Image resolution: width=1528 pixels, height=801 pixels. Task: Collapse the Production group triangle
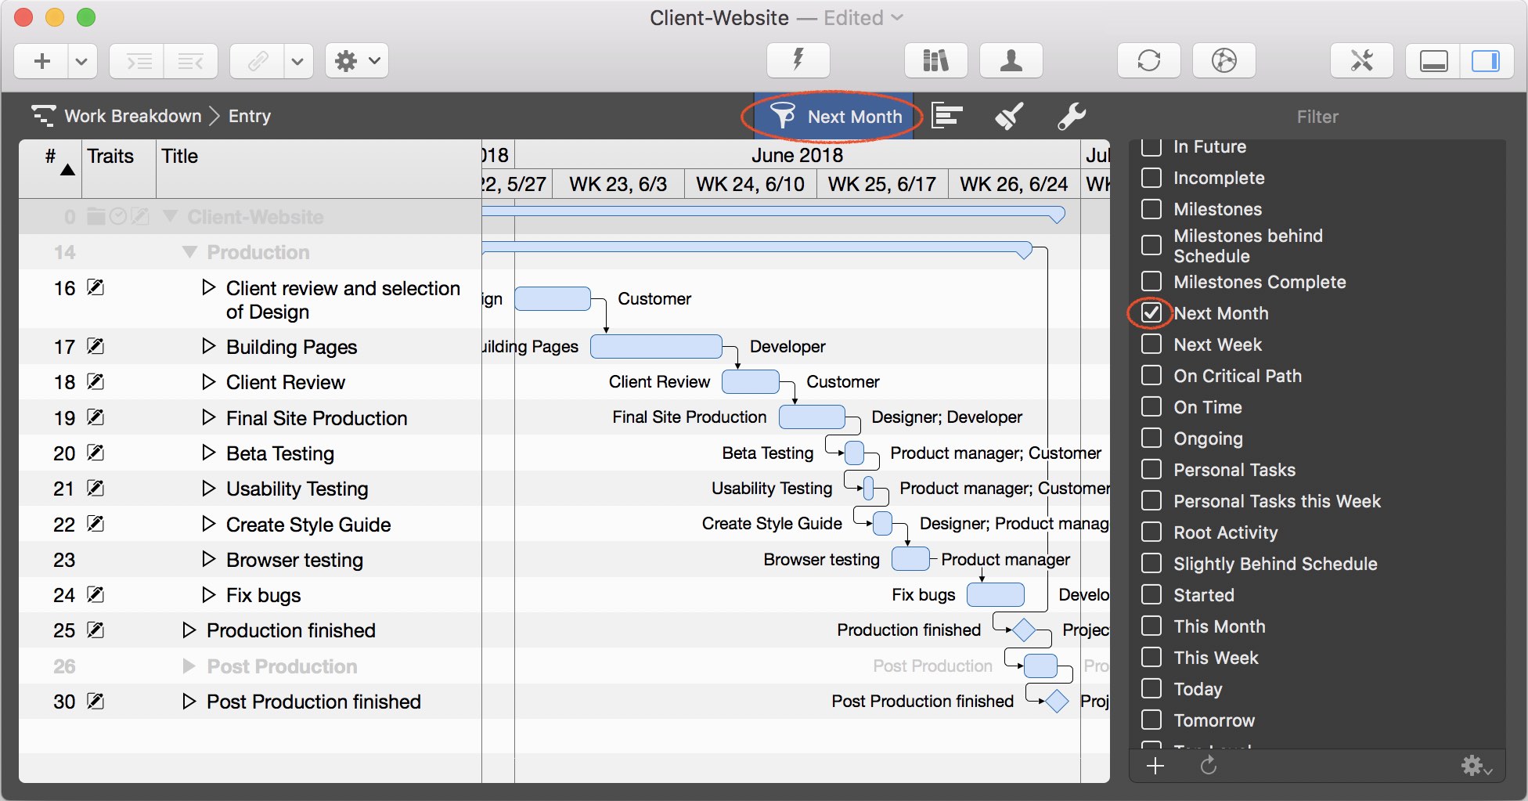pos(189,251)
